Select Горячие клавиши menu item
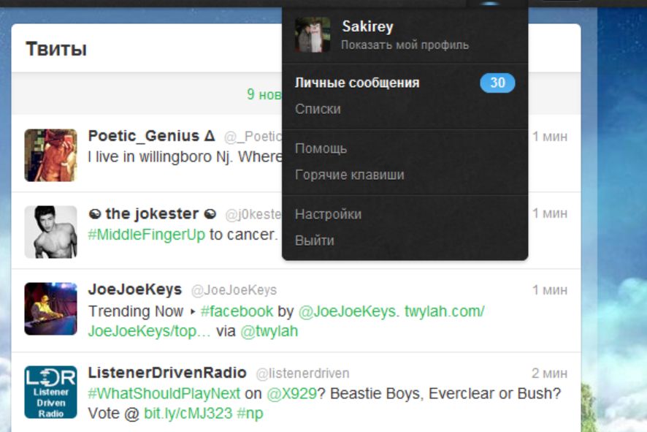Image resolution: width=647 pixels, height=432 pixels. tap(350, 175)
